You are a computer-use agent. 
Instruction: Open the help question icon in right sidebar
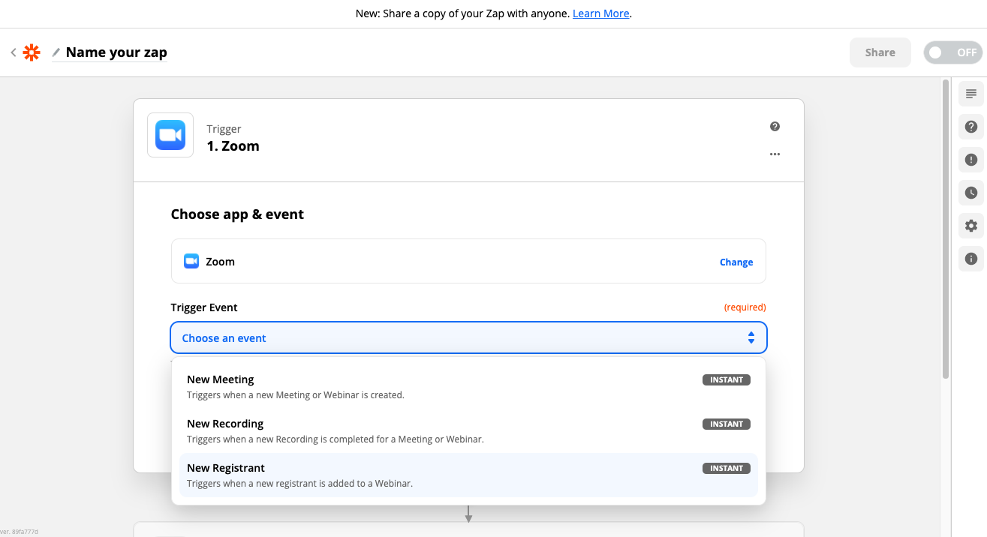[x=971, y=127]
